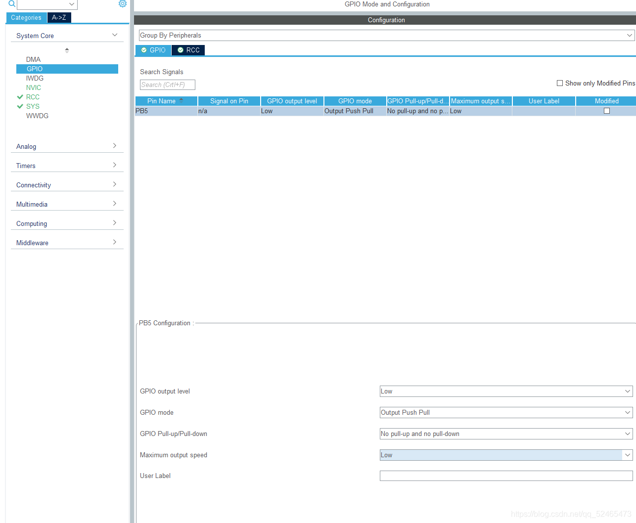Sort by GPIO Pull-up/Pull-down column header

point(418,101)
